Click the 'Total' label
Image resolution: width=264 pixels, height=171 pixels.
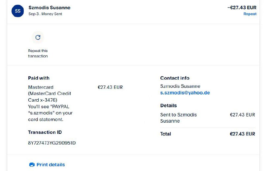coord(166,134)
